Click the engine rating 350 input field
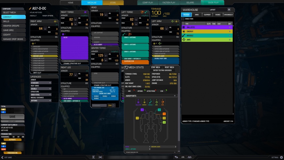The image size is (284, 160). [110, 105]
